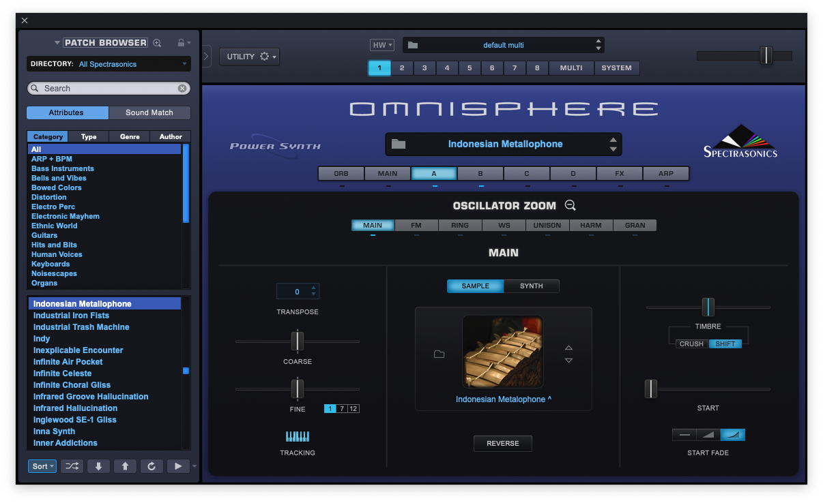
Task: Click the default multi stepper arrows
Action: pyautogui.click(x=598, y=45)
